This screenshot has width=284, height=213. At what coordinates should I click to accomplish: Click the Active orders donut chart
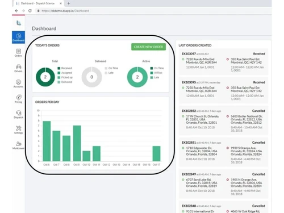click(x=137, y=77)
